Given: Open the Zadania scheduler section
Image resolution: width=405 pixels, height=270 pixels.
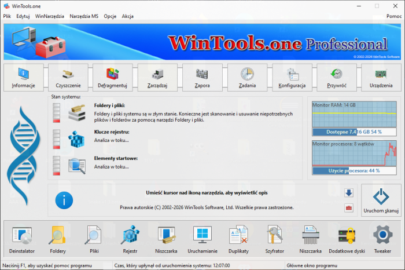Looking at the screenshot, I should pos(247,78).
